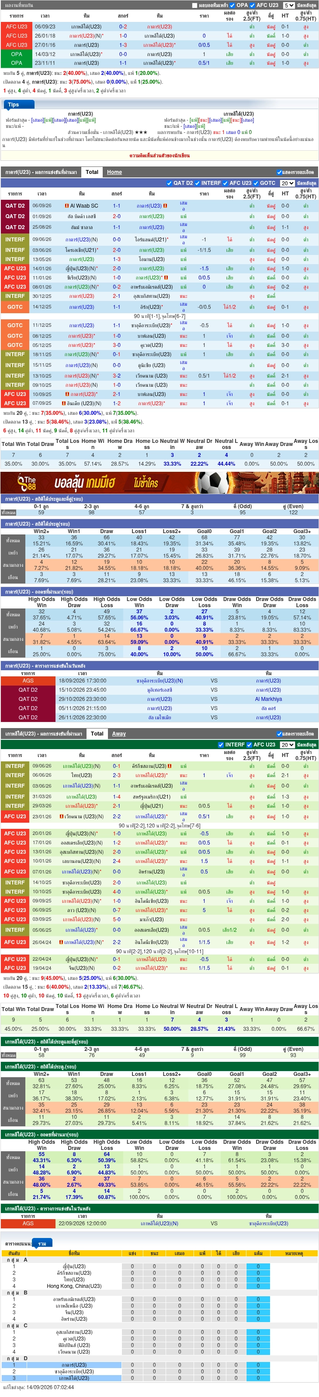The image size is (319, 1397).
Task: Toggle AFC U23 filter in เกาหลีใต้(U23) section
Action: (x=249, y=745)
